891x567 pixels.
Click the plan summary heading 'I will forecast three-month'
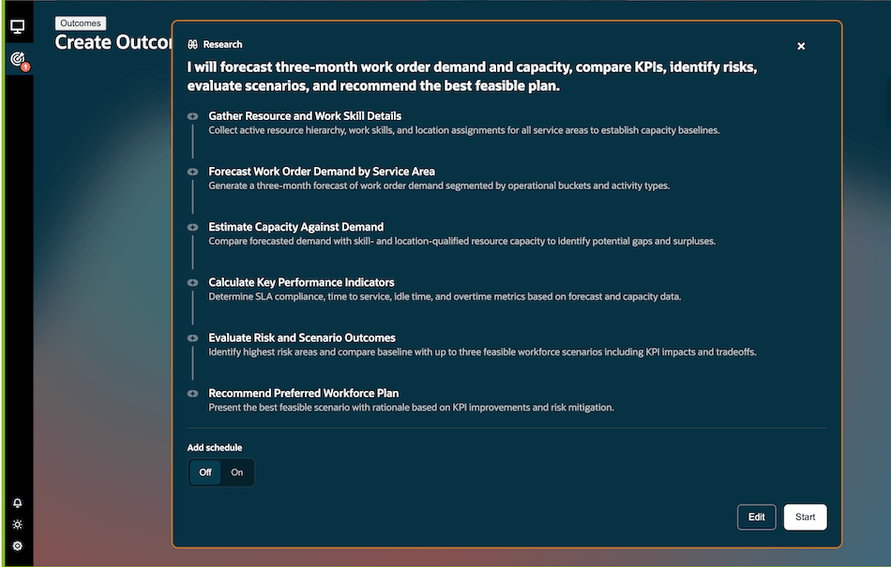(472, 76)
